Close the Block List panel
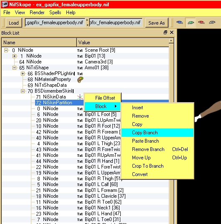Screen dimensions: 221x224 tap(172, 33)
